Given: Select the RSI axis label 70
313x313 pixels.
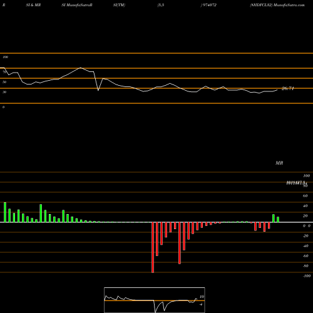Looking at the screenshot, I should (4, 72).
